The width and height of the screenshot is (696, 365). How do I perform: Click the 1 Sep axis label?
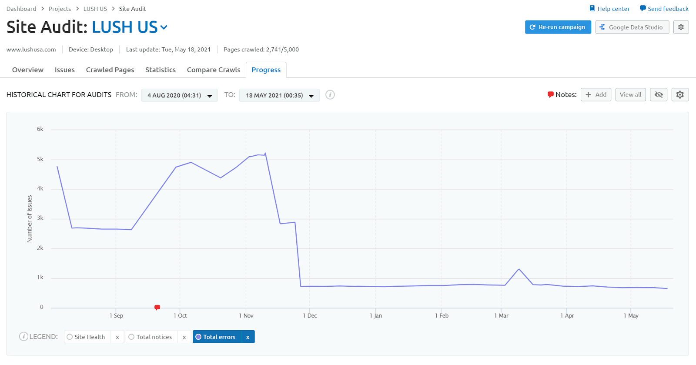pyautogui.click(x=117, y=315)
